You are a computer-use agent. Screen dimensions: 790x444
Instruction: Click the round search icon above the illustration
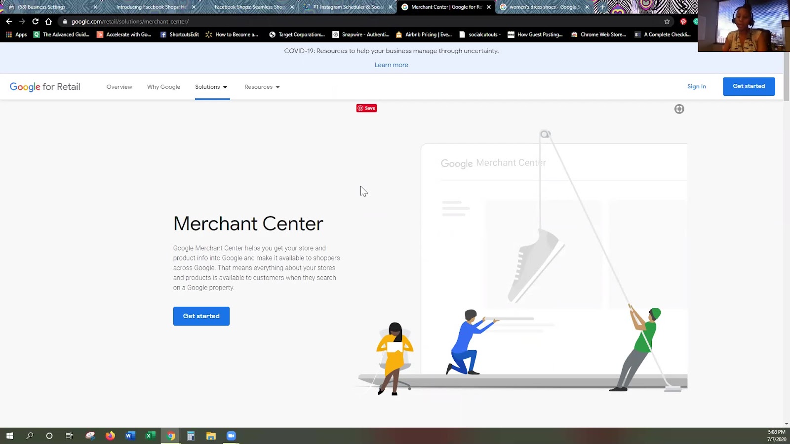pos(679,109)
